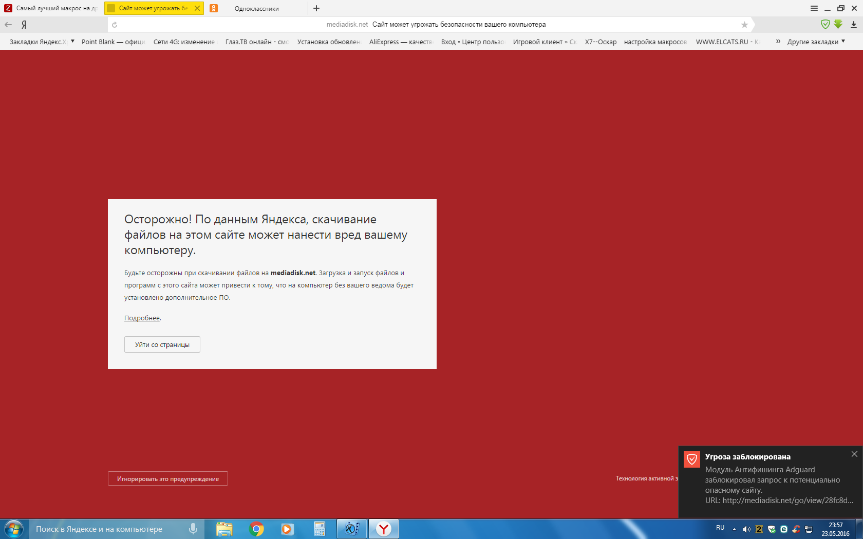Open a new tab with the plus button
The height and width of the screenshot is (539, 863).
pos(316,8)
